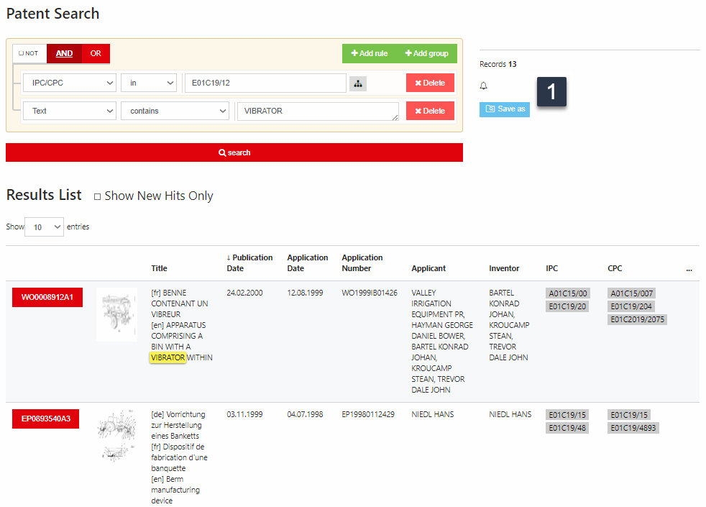
Task: Select the AND condition toggle
Action: click(64, 54)
